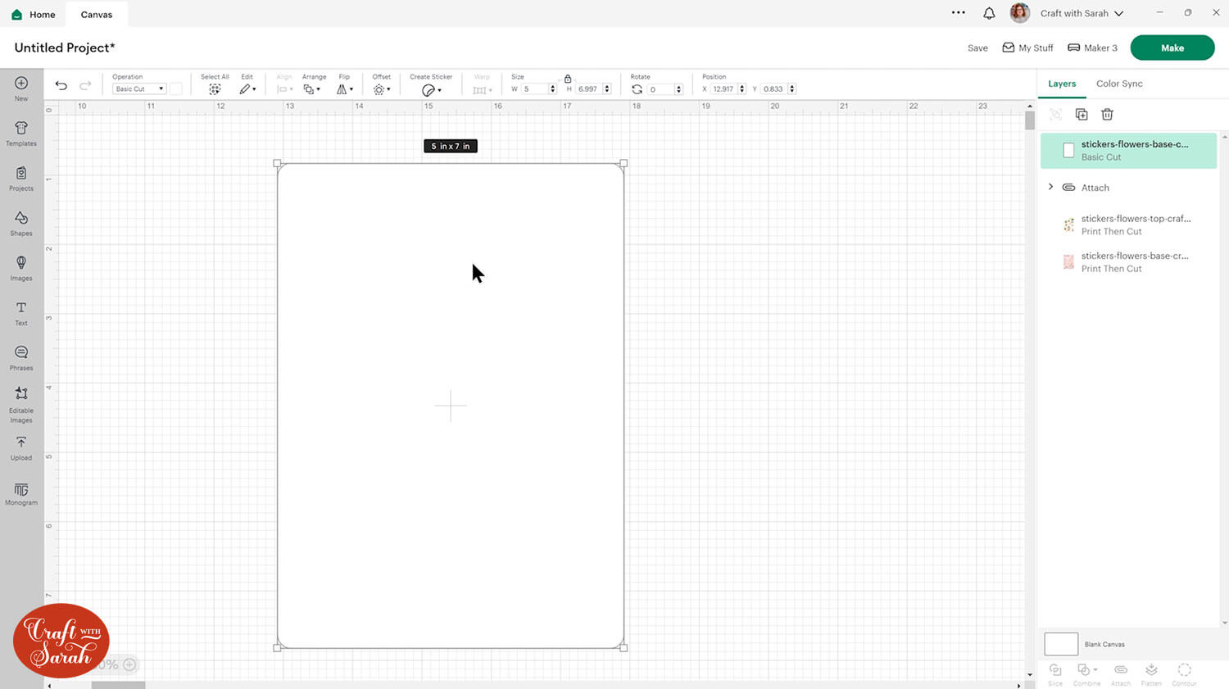Click the Contour tool
The image size is (1229, 689).
1184,674
